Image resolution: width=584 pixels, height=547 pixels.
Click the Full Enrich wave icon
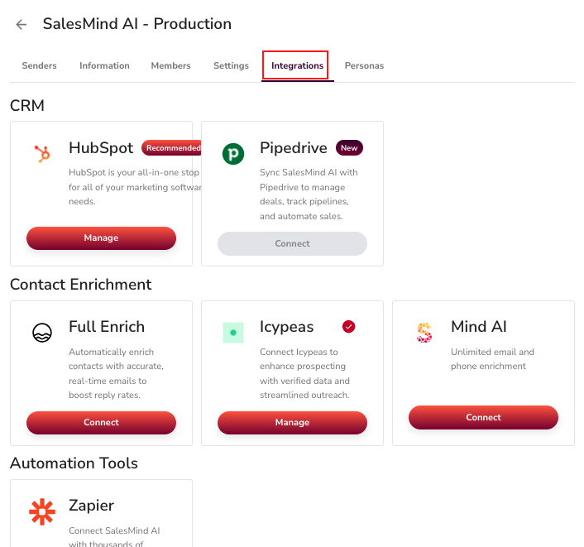click(42, 333)
